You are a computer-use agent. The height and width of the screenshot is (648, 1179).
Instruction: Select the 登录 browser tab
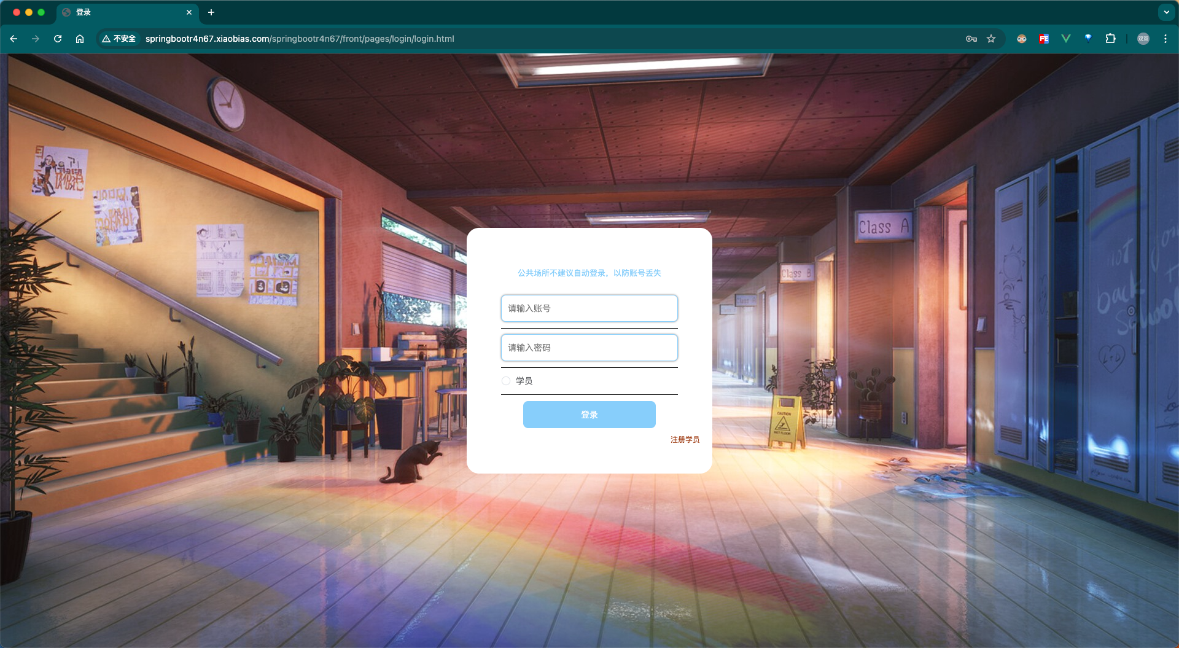[x=128, y=12]
